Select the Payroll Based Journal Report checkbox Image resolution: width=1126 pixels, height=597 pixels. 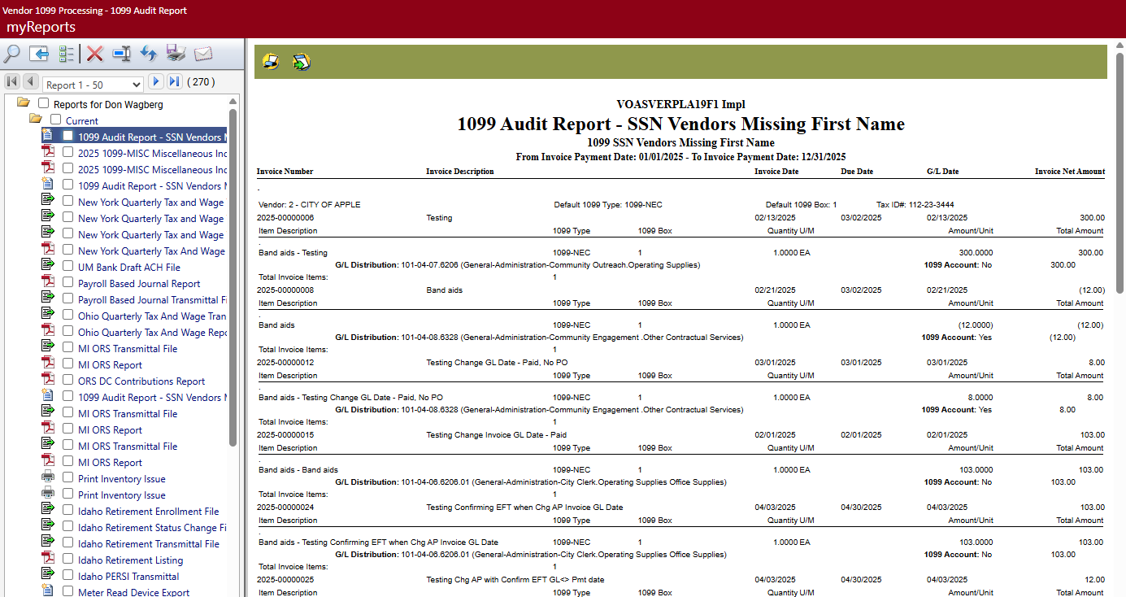68,283
